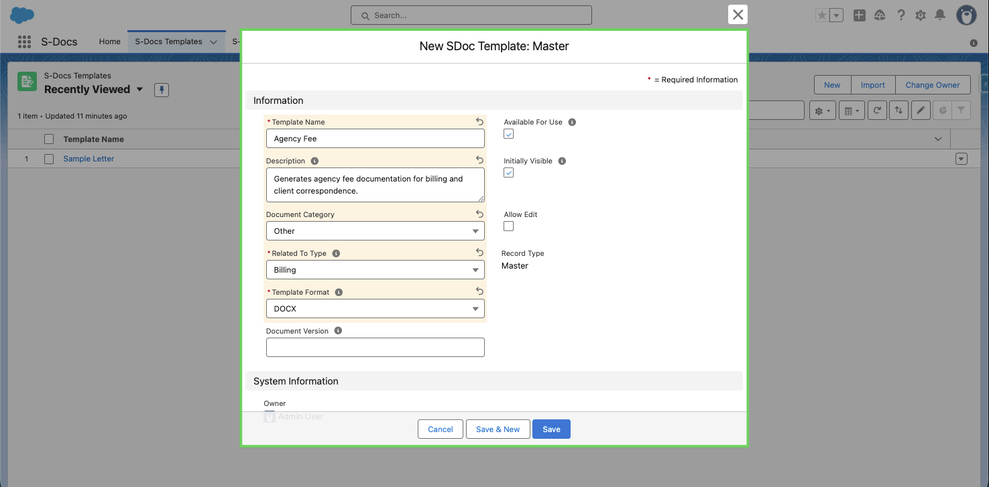Open the Setup gear in the header
The width and height of the screenshot is (989, 487).
click(x=921, y=15)
